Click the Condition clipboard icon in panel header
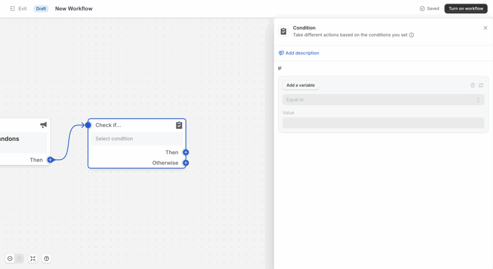The image size is (493, 269). click(283, 31)
